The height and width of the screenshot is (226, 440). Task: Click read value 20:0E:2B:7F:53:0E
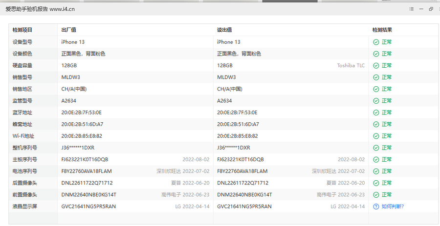click(x=237, y=113)
